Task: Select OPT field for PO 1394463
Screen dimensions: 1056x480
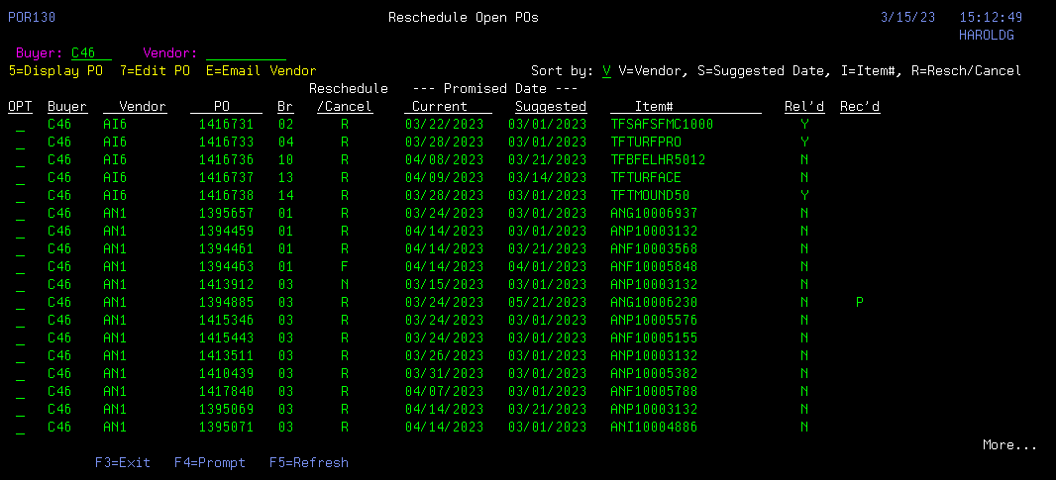Action: [20, 267]
